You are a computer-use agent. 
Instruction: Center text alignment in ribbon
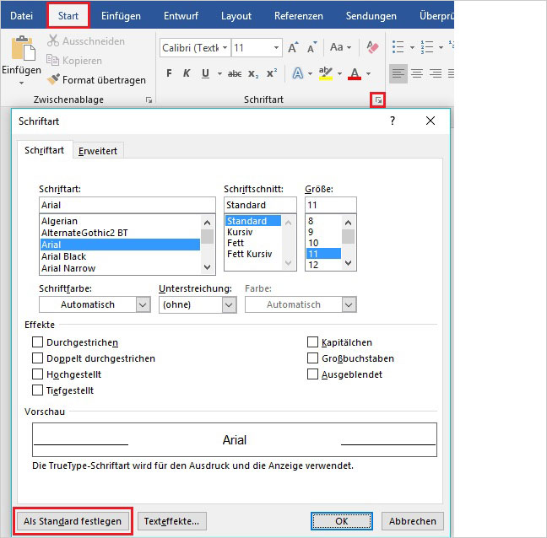click(x=417, y=73)
